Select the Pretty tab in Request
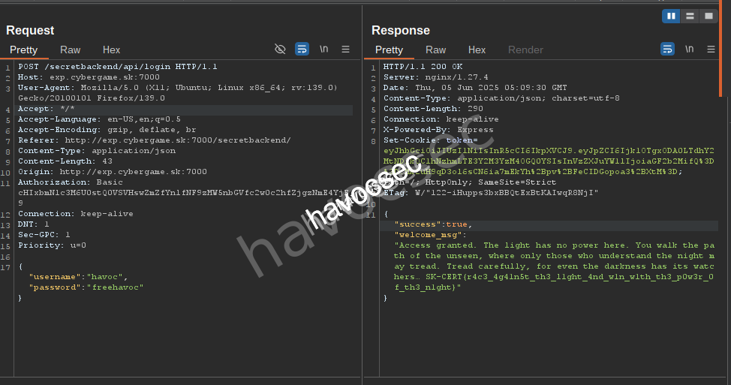Image resolution: width=731 pixels, height=385 pixels. click(23, 50)
